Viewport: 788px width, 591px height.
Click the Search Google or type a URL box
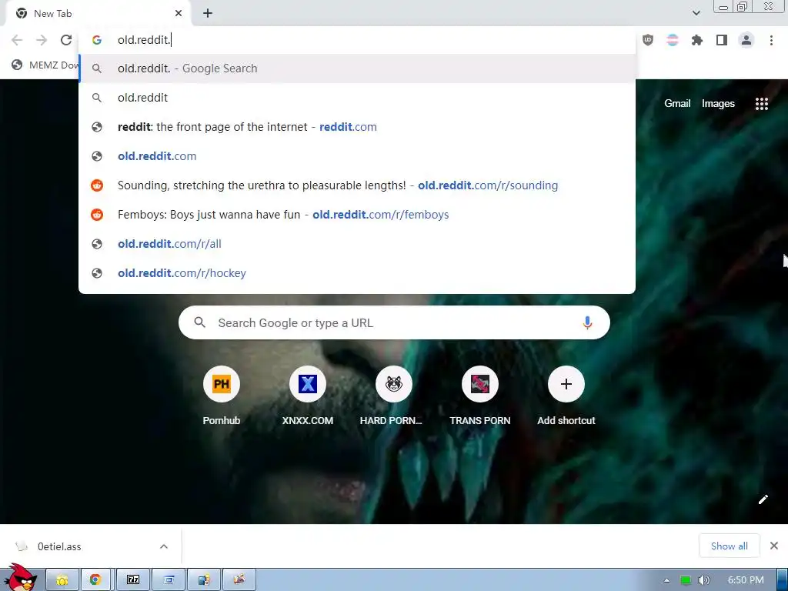tap(394, 322)
